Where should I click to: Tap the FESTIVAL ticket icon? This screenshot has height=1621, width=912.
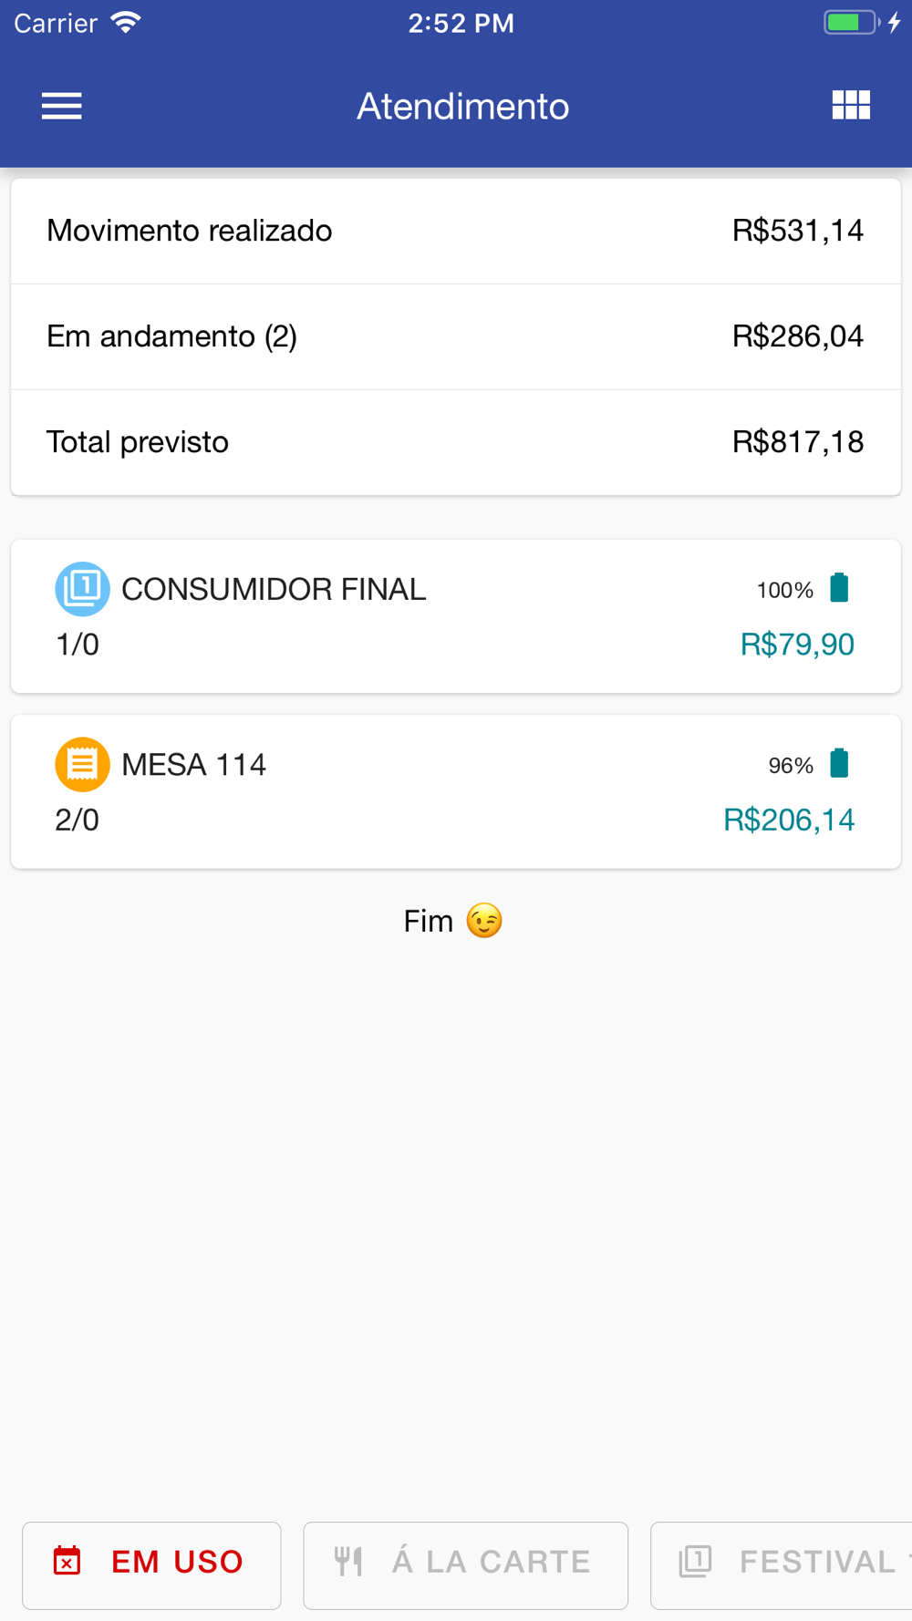click(x=695, y=1561)
